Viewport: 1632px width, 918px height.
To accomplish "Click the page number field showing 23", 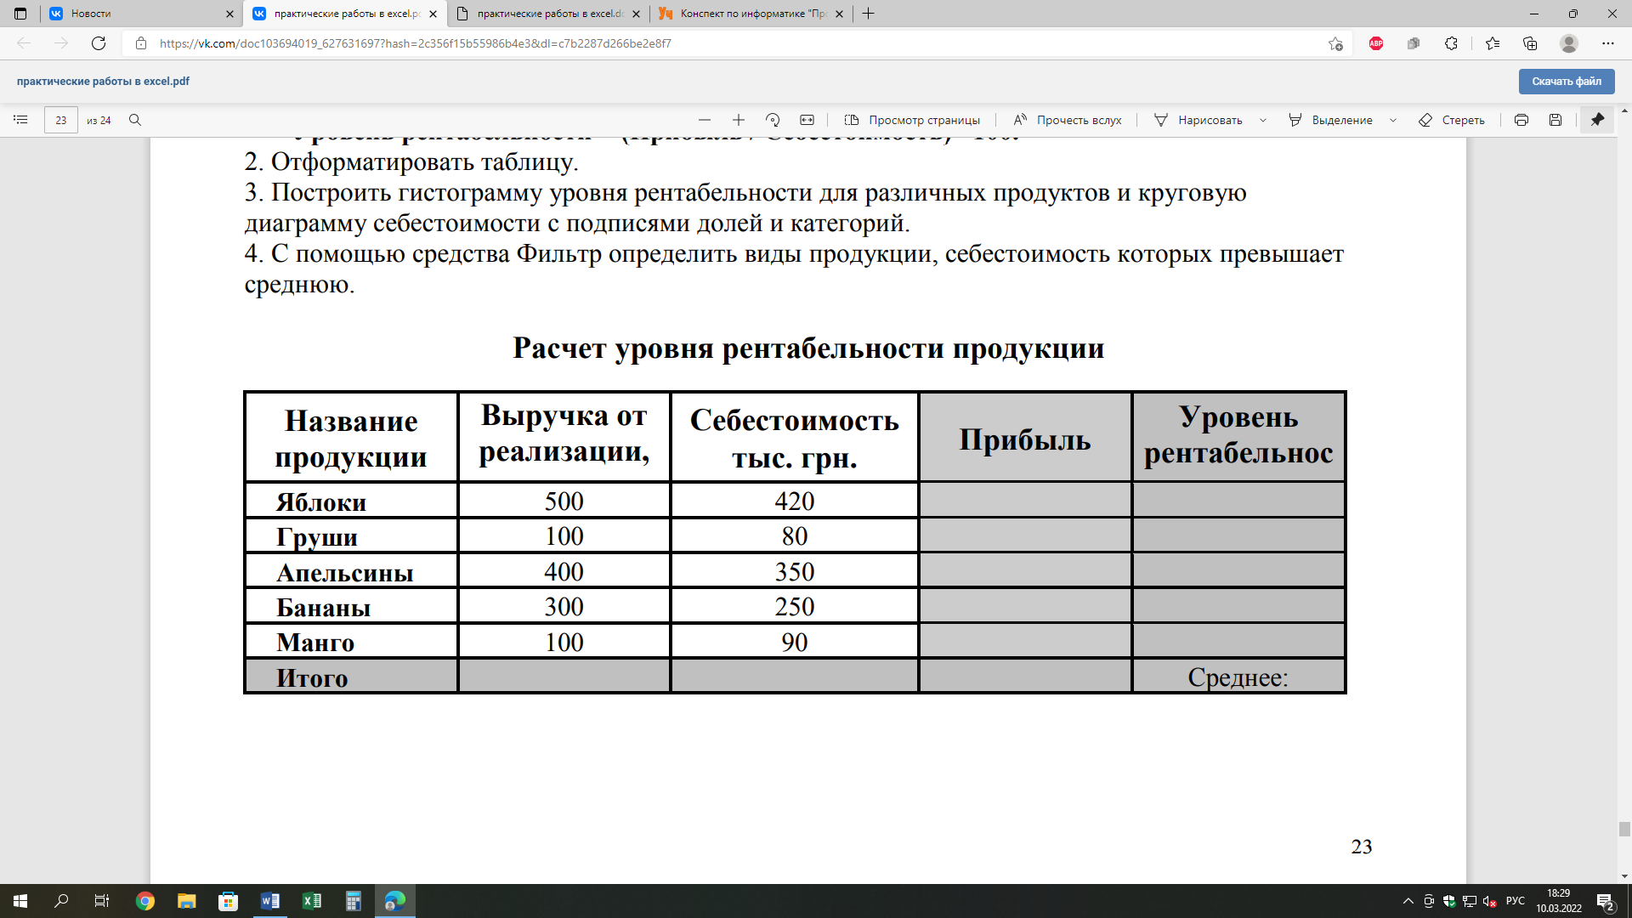I will pyautogui.click(x=61, y=120).
